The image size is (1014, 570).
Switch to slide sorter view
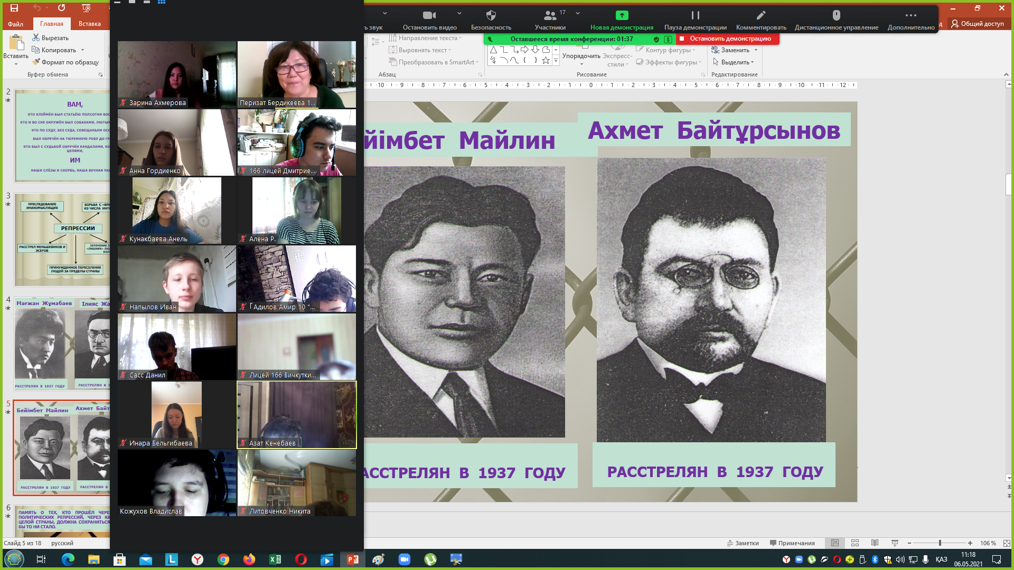pyautogui.click(x=855, y=543)
